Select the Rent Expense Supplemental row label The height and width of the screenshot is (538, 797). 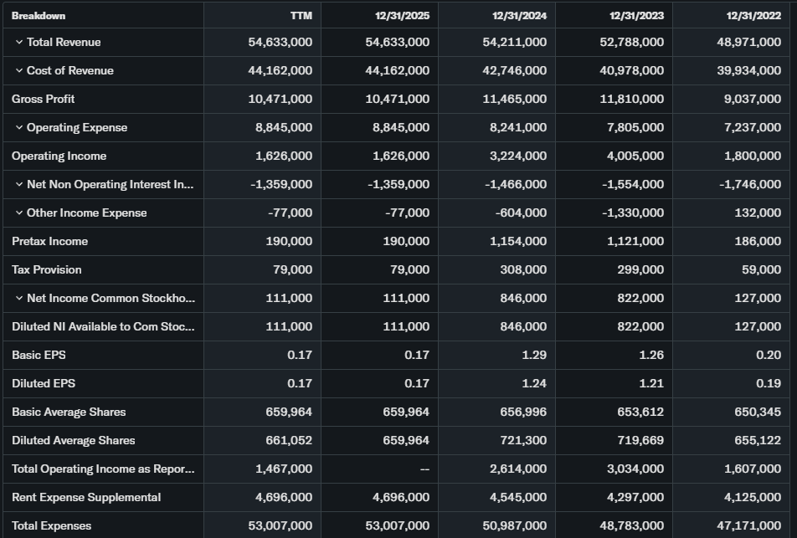click(x=86, y=497)
